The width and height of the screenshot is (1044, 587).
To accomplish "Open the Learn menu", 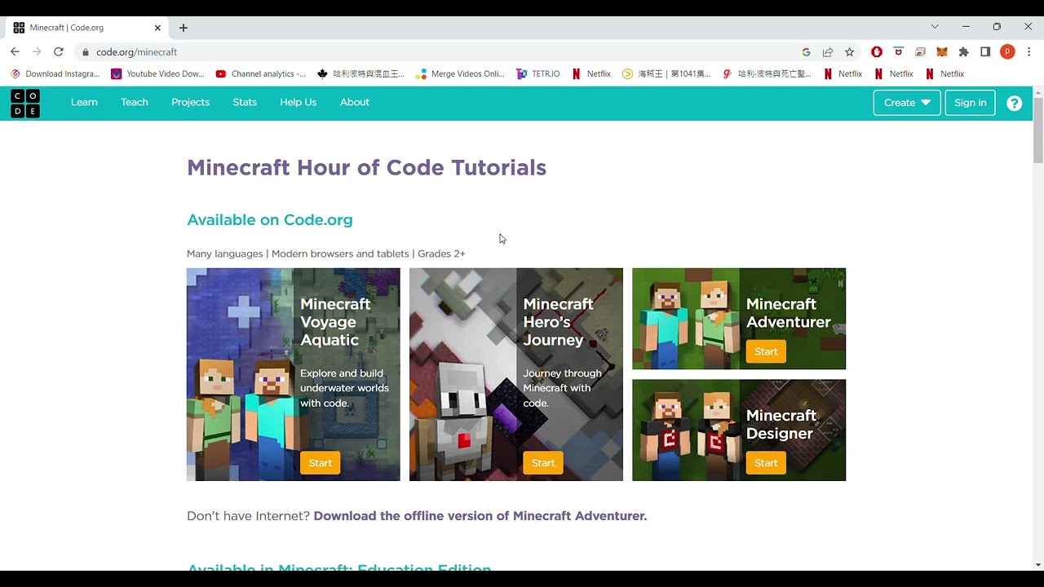I will (x=84, y=102).
